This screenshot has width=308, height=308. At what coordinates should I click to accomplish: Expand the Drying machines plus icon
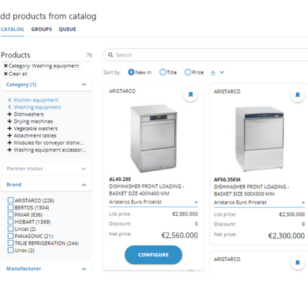(x=9, y=121)
